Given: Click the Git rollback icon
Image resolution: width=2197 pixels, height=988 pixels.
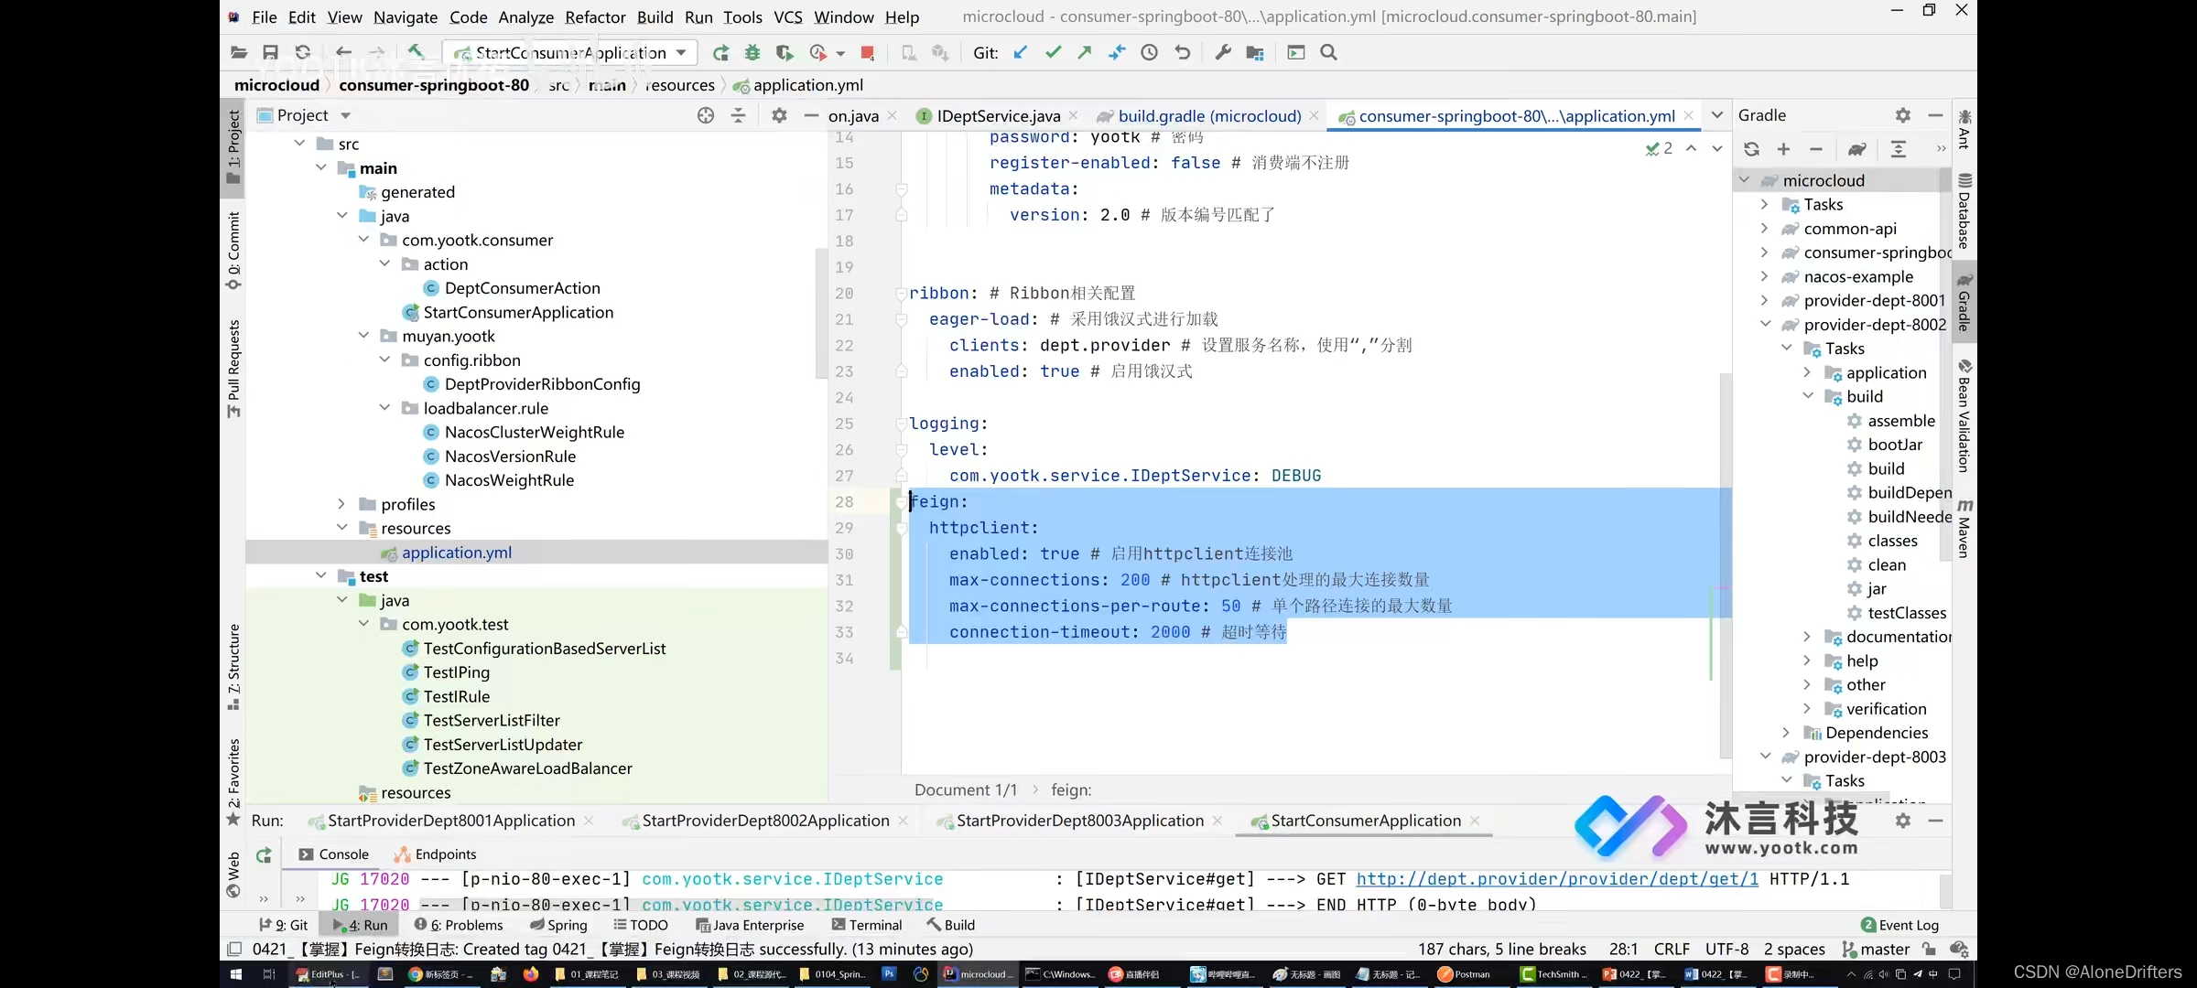Looking at the screenshot, I should click(1183, 53).
